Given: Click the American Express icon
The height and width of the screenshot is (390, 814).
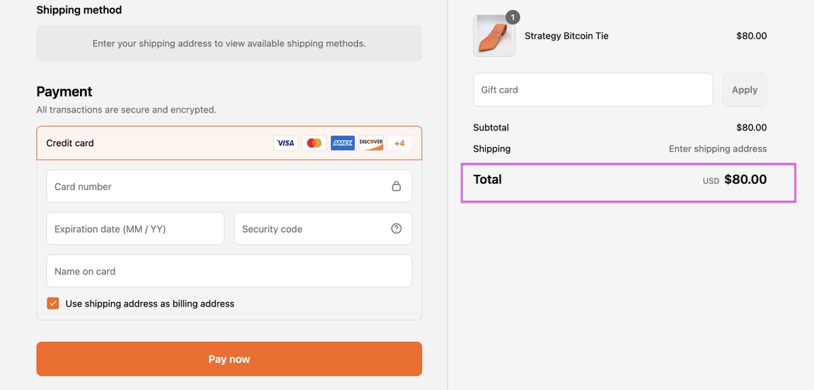Looking at the screenshot, I should [343, 143].
